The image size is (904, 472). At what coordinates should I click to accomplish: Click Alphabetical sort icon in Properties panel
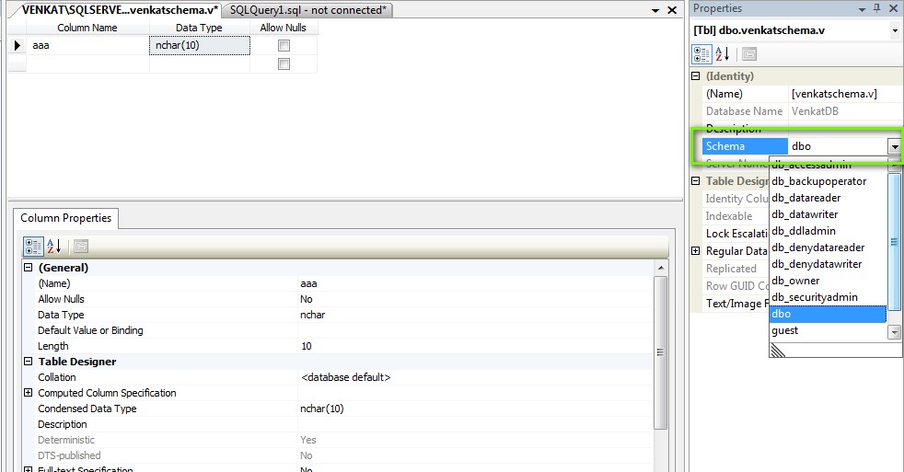(723, 54)
